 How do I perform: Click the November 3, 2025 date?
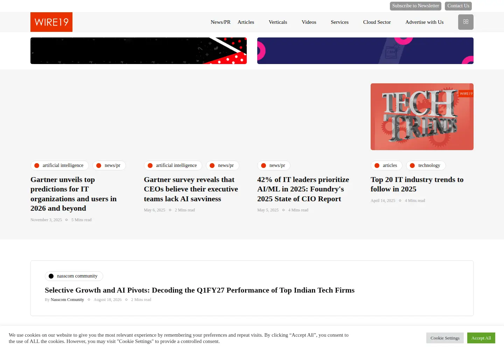pyautogui.click(x=46, y=220)
